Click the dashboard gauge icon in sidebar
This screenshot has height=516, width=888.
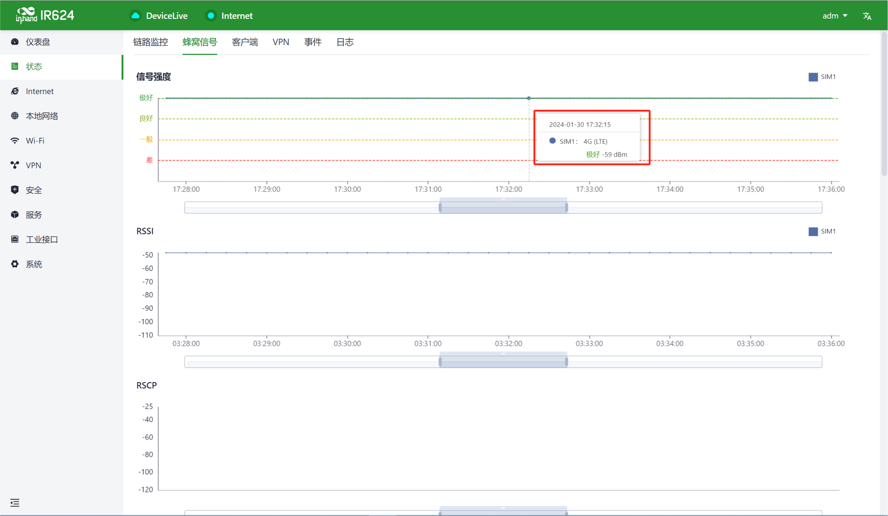click(15, 42)
